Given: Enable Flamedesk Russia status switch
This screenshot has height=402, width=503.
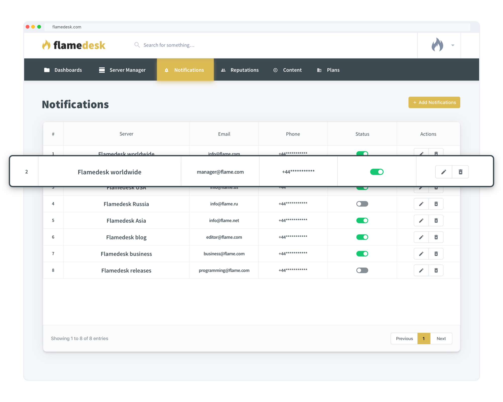Looking at the screenshot, I should click(362, 204).
